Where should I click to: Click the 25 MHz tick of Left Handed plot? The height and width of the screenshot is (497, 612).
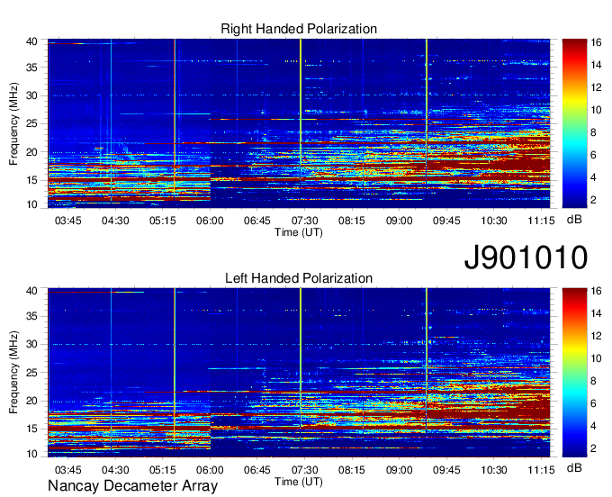pos(31,373)
